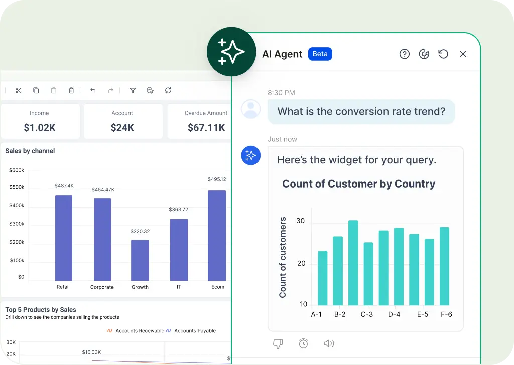Copy the selected dashboard element
The image size is (514, 365).
36,90
